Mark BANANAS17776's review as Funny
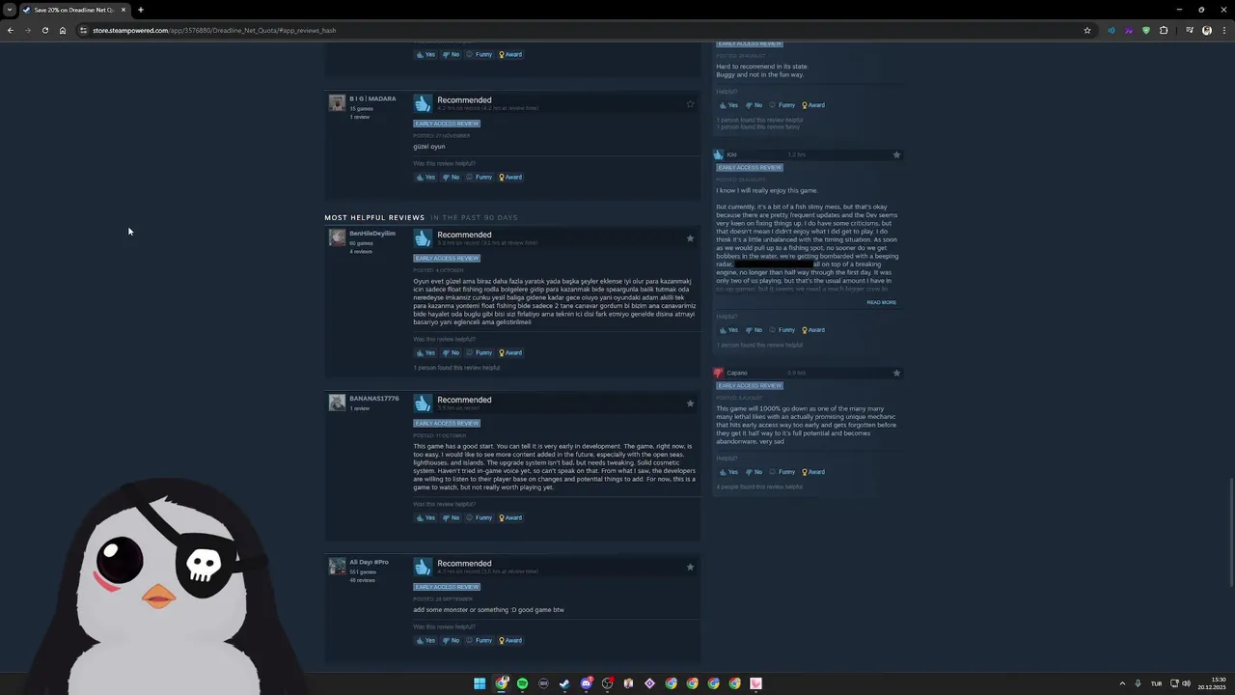Image resolution: width=1235 pixels, height=695 pixels. (480, 517)
